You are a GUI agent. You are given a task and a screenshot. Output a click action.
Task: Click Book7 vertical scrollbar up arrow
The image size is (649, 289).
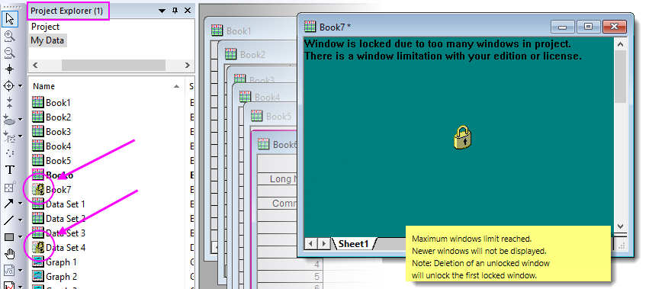(620, 44)
